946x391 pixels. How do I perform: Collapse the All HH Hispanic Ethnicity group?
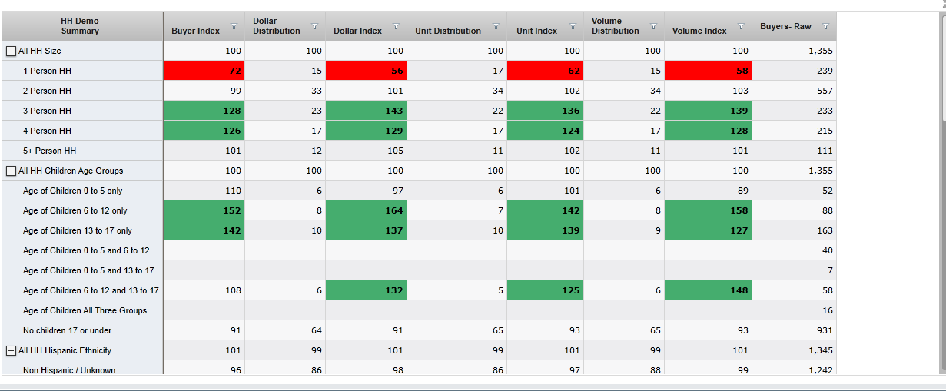11,350
